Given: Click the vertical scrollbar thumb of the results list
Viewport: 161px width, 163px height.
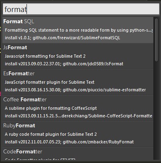Looking at the screenshot, I should 157,40.
